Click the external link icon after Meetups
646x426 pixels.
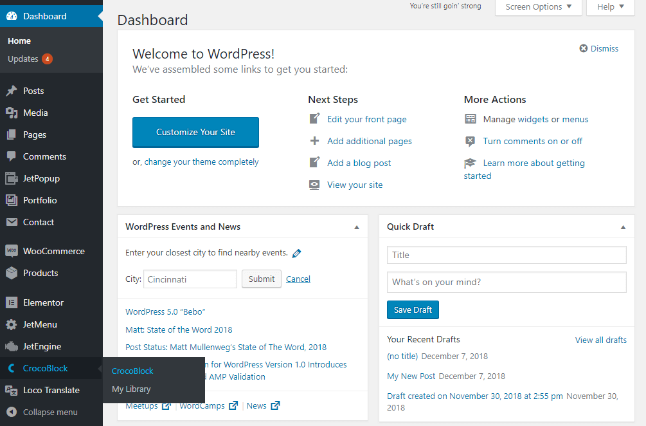click(x=166, y=406)
